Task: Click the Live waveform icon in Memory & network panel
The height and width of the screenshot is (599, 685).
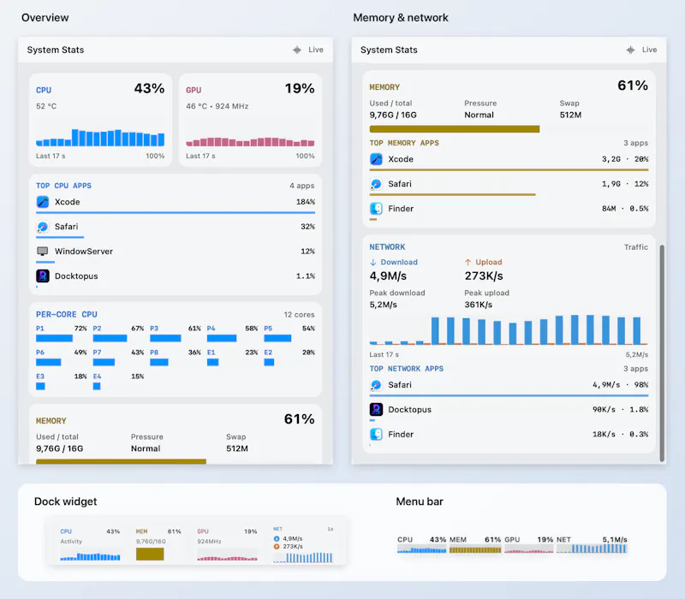Action: [x=630, y=50]
